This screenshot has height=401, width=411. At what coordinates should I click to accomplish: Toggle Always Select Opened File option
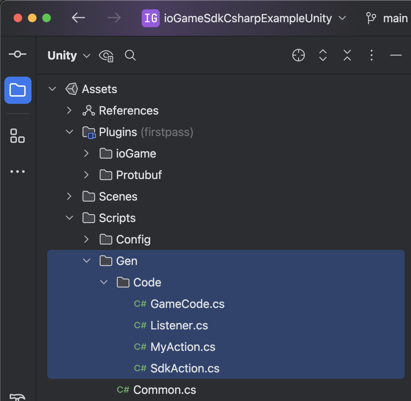tap(106, 55)
